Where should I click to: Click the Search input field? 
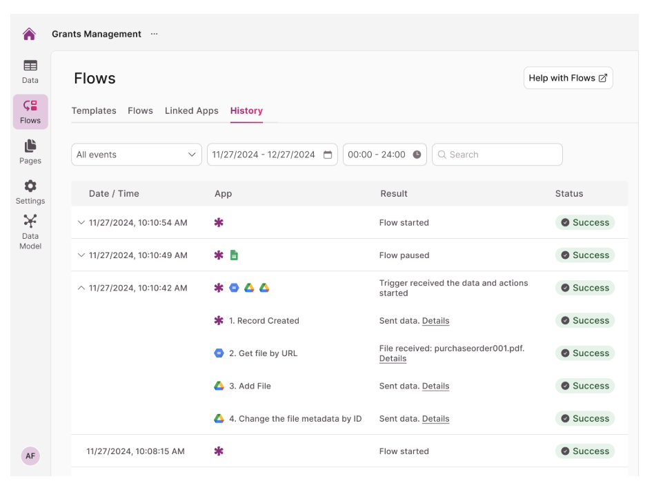(497, 155)
